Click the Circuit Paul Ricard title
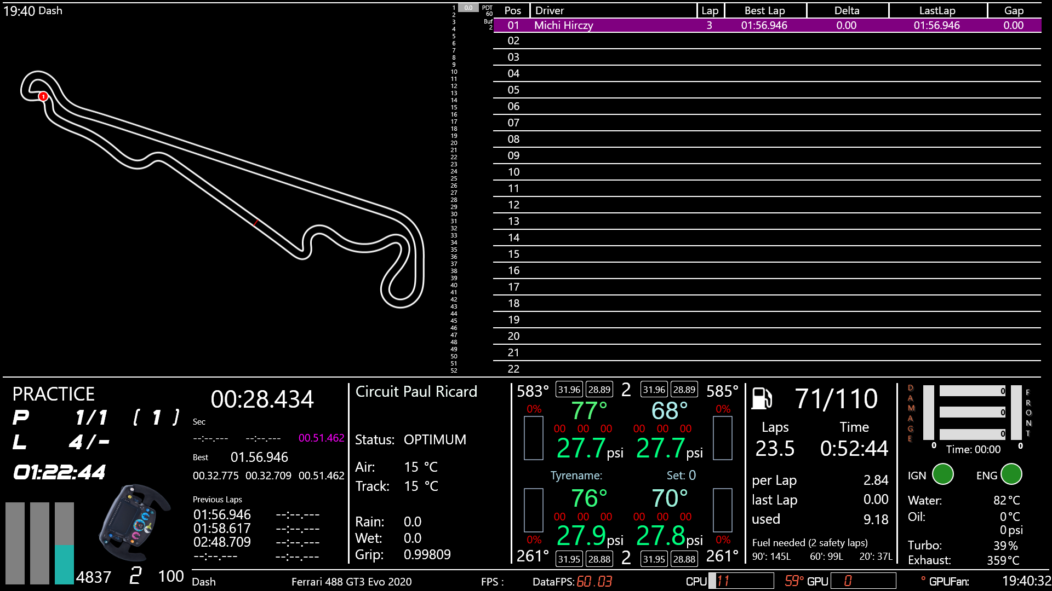Screen dimensions: 1052x591 (416, 391)
